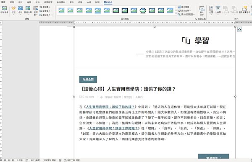This screenshot has height=162, width=252.
Task: Click the article title 【讀後心得】 heading
Action: [x=127, y=89]
